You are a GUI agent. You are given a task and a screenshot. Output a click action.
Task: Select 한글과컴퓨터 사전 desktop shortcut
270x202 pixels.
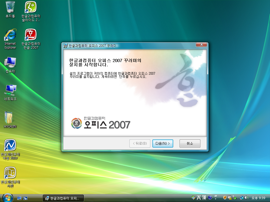(10, 177)
